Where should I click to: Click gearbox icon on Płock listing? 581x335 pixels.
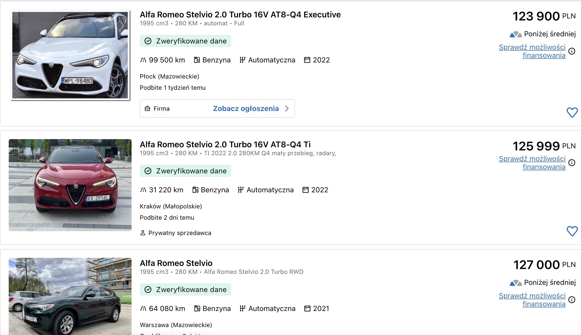tap(242, 60)
